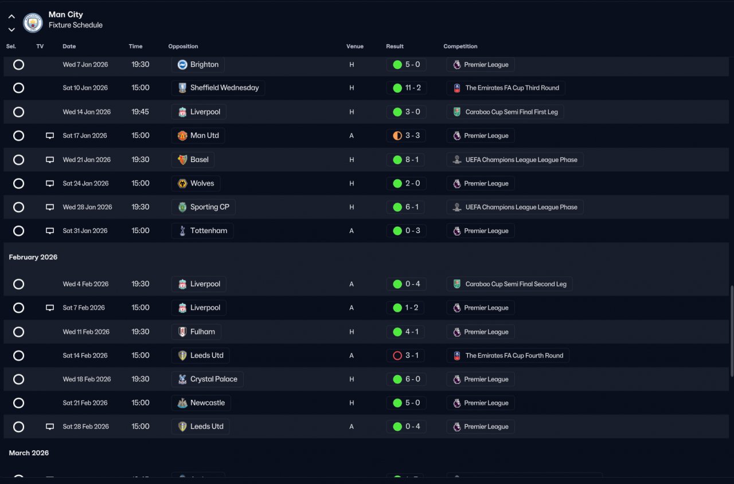
Task: Open the 11 - 2 result against Sheffield Wednesday
Action: (x=406, y=88)
